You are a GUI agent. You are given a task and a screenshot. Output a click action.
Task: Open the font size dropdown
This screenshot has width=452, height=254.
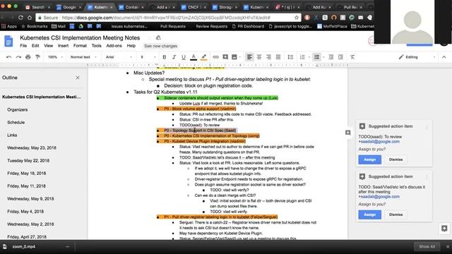(x=148, y=57)
